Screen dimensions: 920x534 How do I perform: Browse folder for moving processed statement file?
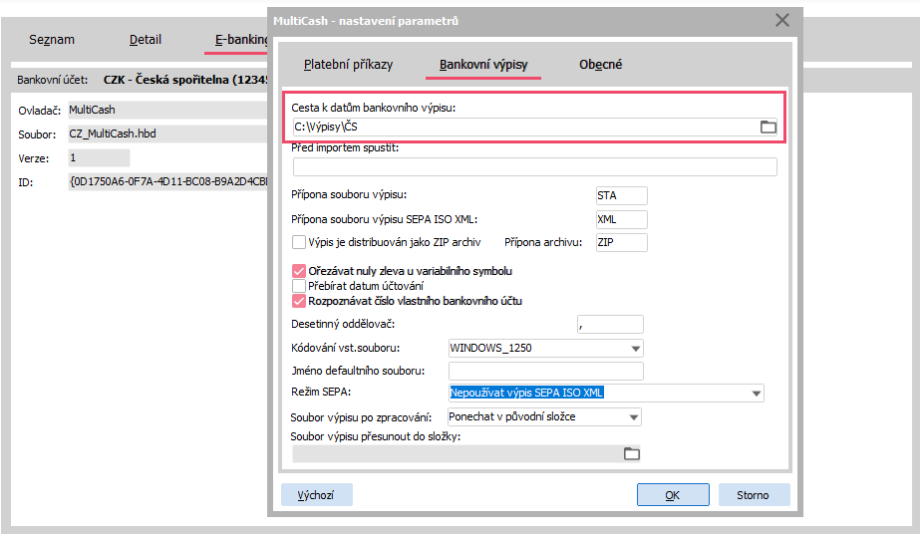(631, 453)
